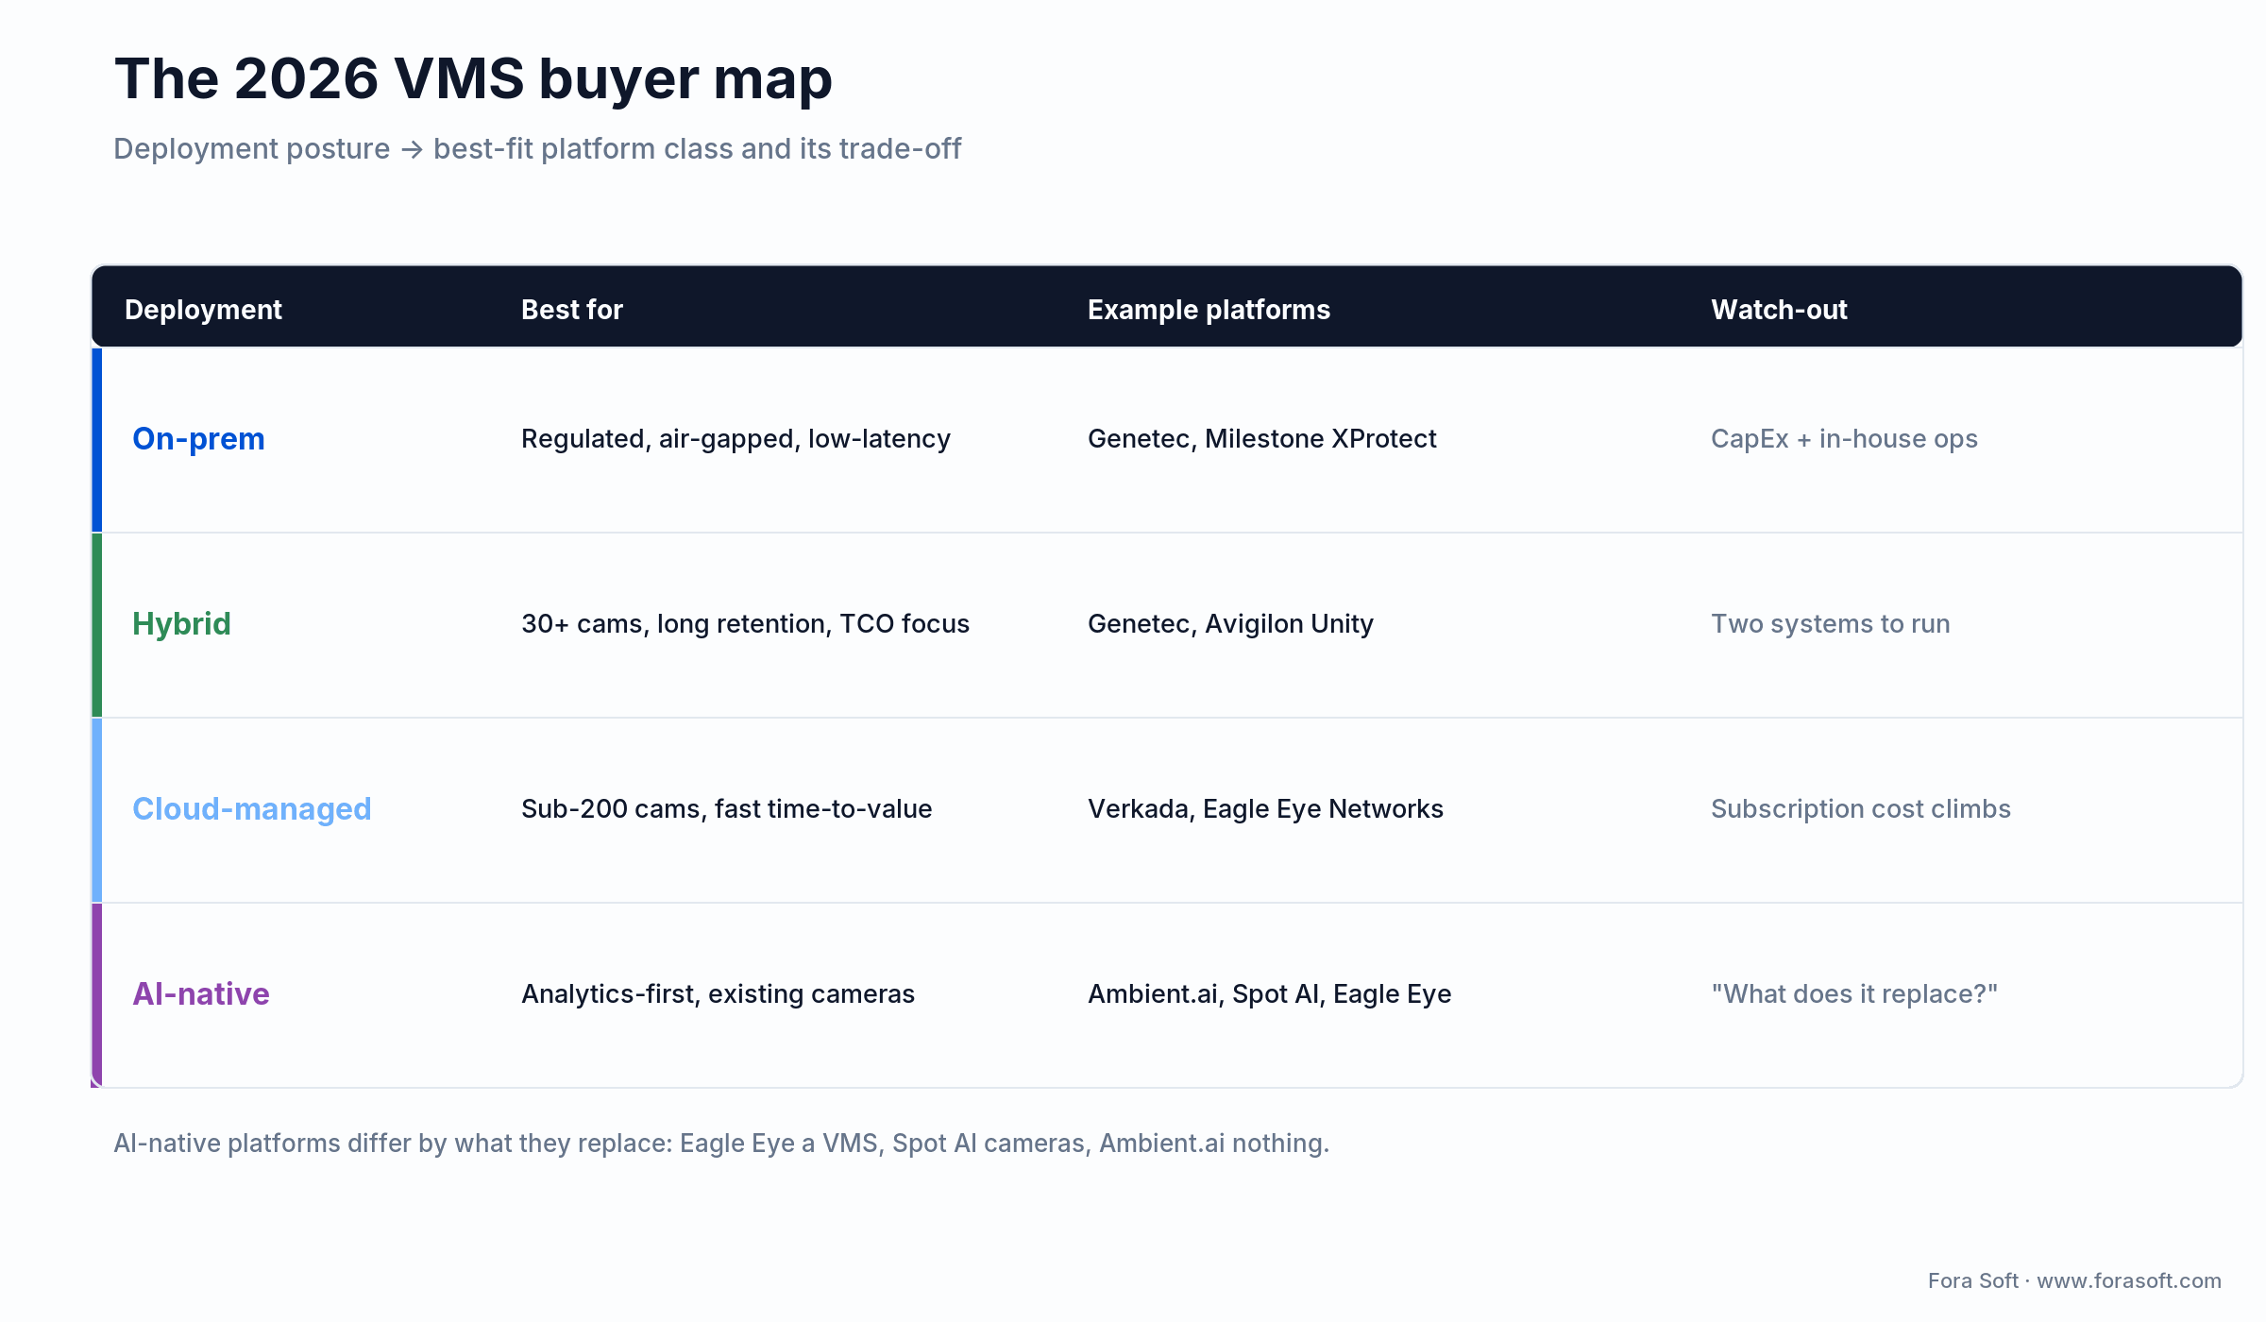Screen dimensions: 2266x1322
Task: Select the 'Hybrid' row label
Action: (x=181, y=624)
